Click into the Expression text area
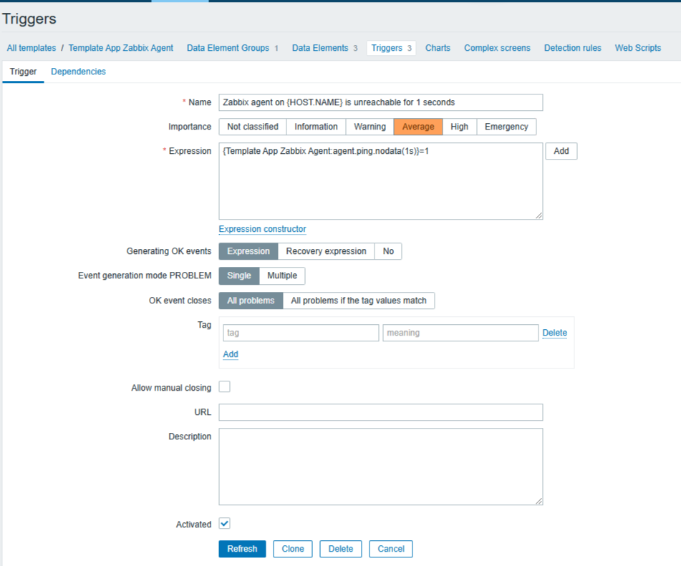Image resolution: width=681 pixels, height=566 pixels. (380, 181)
